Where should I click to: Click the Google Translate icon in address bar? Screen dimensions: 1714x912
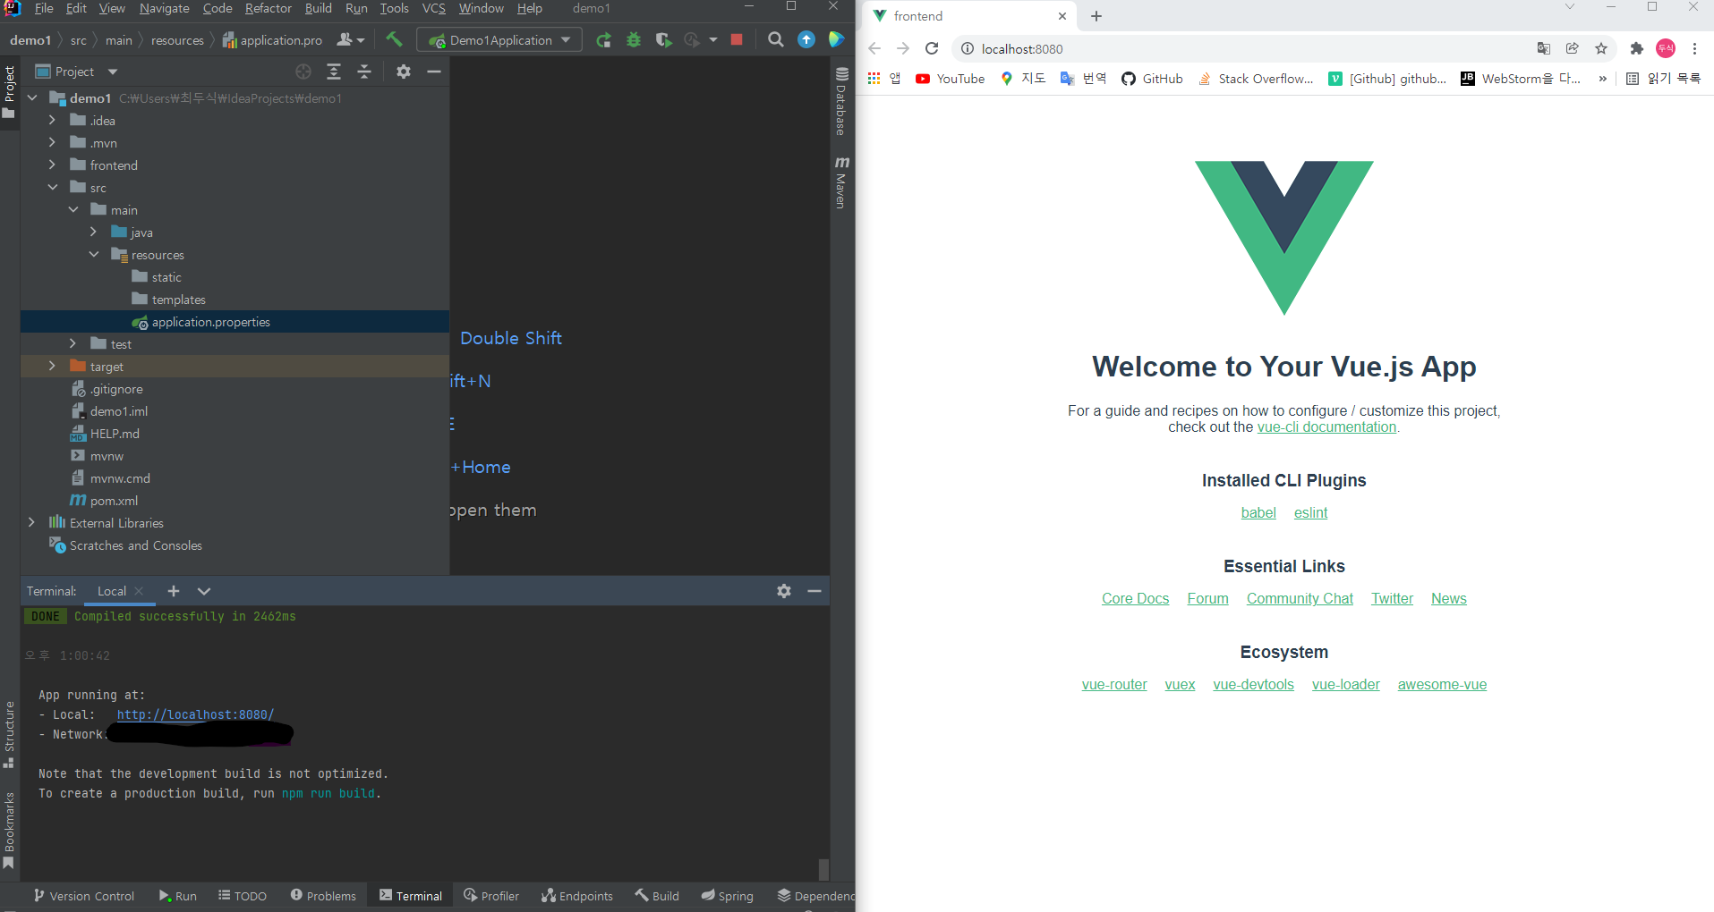point(1544,48)
